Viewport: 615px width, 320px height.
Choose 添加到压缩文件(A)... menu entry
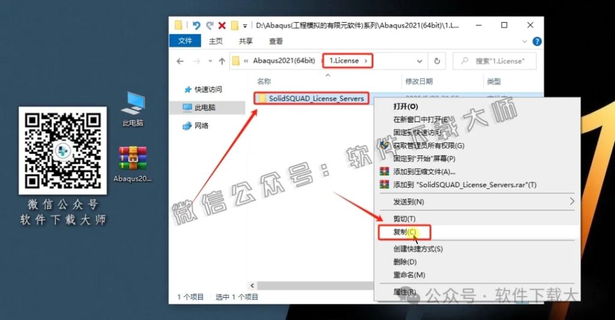[424, 171]
